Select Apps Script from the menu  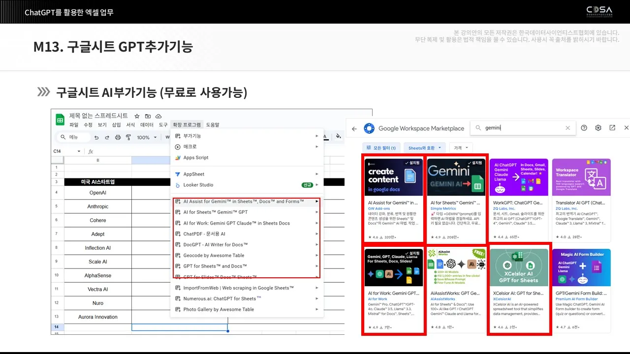click(196, 158)
